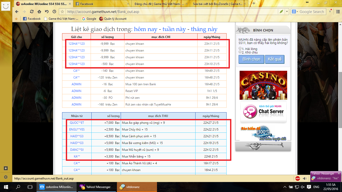Star this page in the address bar
Screen dimensions: 342x192
pos(62,12)
